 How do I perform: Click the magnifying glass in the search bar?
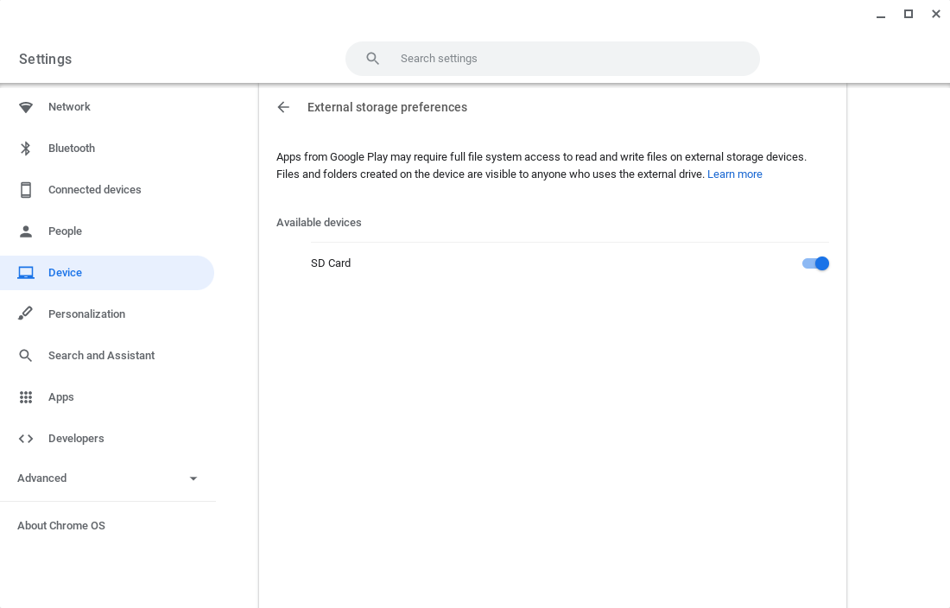pyautogui.click(x=372, y=58)
